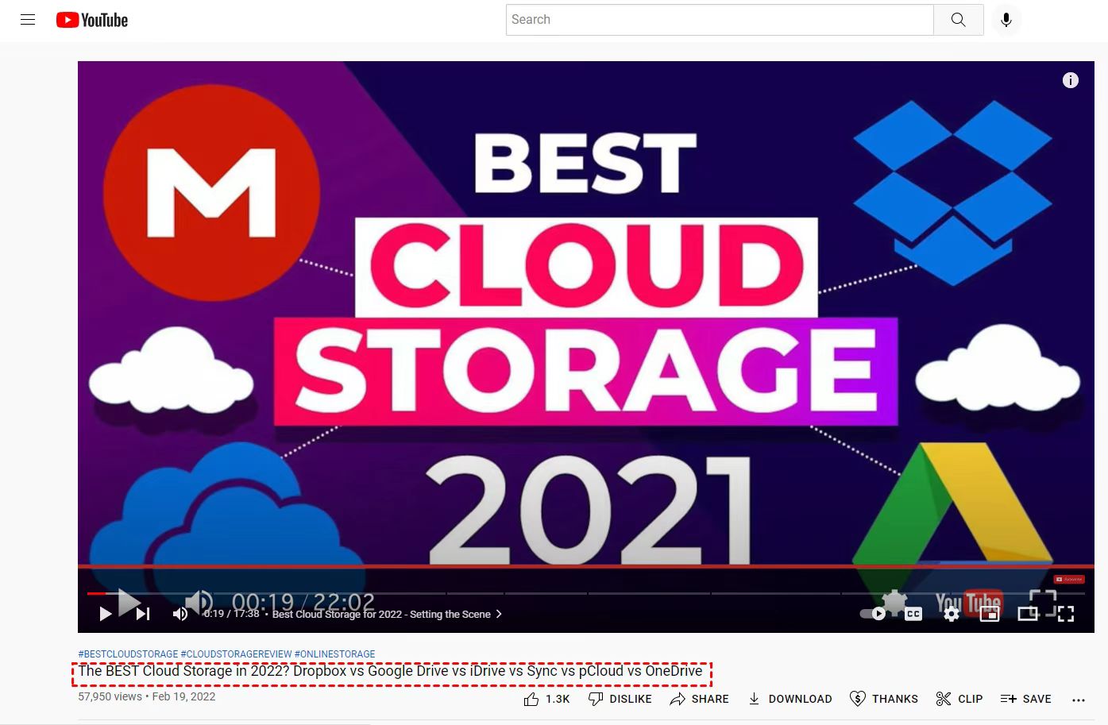Create a clip with the scissors Clip button
Screen dimensions: 1108x725
point(959,699)
